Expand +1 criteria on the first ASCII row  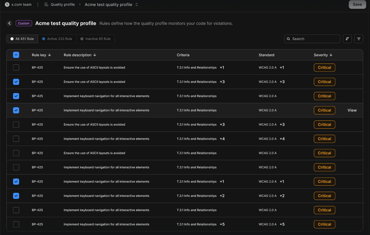222,68
